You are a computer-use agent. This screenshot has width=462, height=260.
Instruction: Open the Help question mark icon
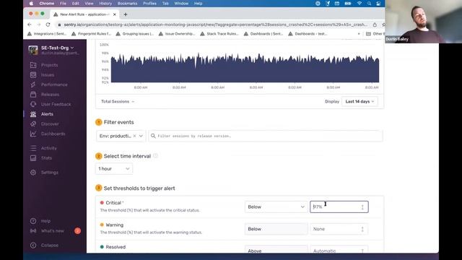tap(33, 221)
